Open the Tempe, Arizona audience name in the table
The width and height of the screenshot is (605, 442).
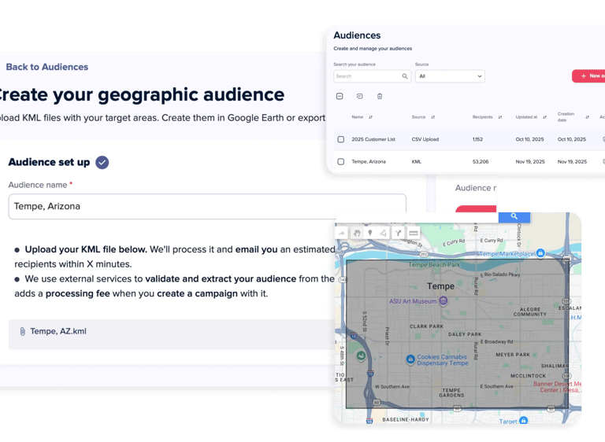[369, 162]
